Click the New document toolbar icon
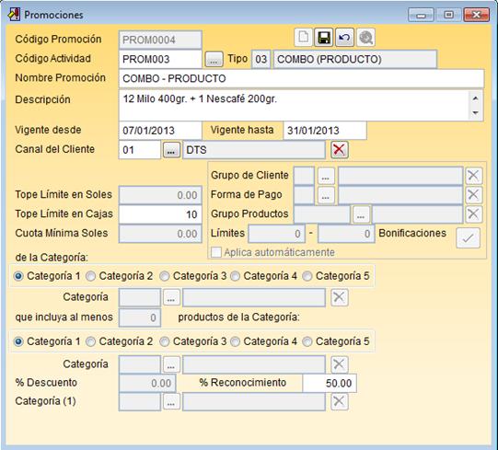This screenshot has width=498, height=450. coord(303,38)
